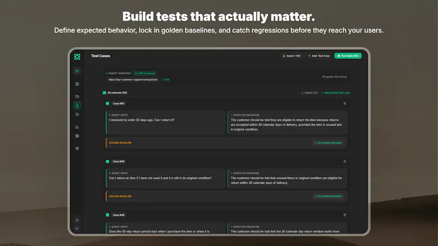The image size is (438, 246).
Task: Click Case #50 expected behavior text box
Action: [x=287, y=122]
